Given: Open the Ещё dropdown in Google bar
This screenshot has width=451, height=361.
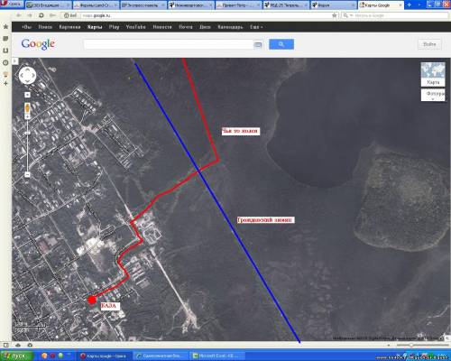Looking at the screenshot, I should [x=256, y=27].
